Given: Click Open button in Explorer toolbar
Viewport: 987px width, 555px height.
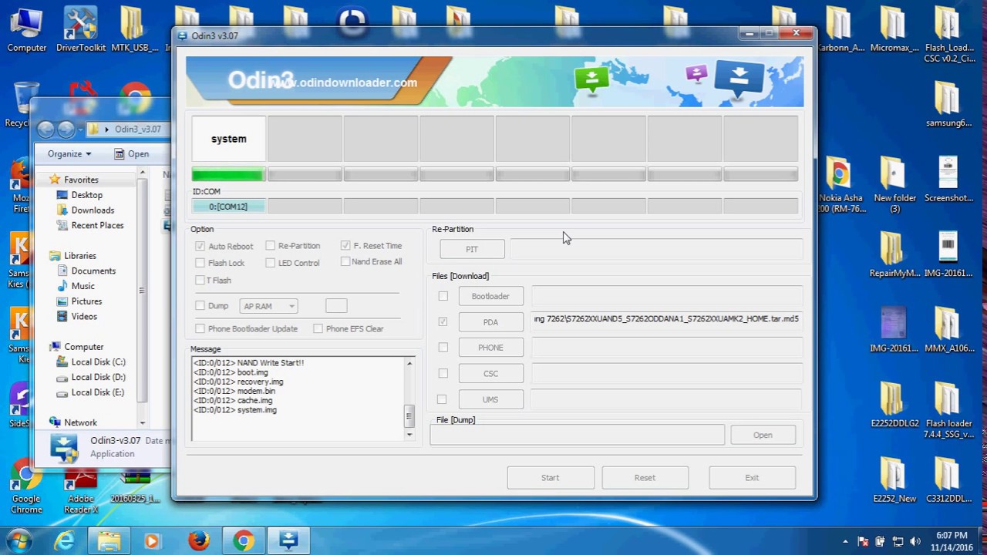Looking at the screenshot, I should pos(132,153).
